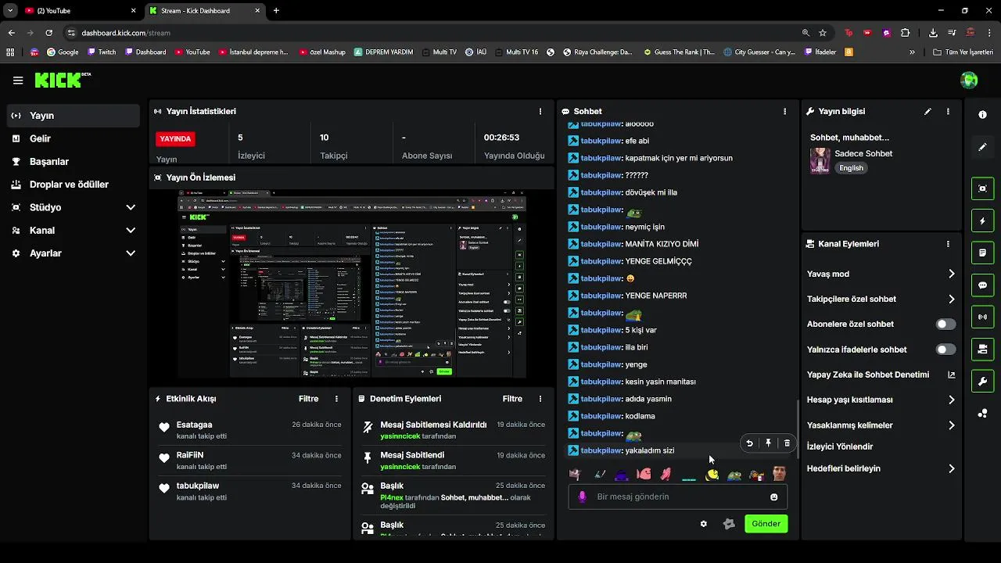Screen dimensions: 1001x563
Task: Click the English language tag
Action: (851, 168)
